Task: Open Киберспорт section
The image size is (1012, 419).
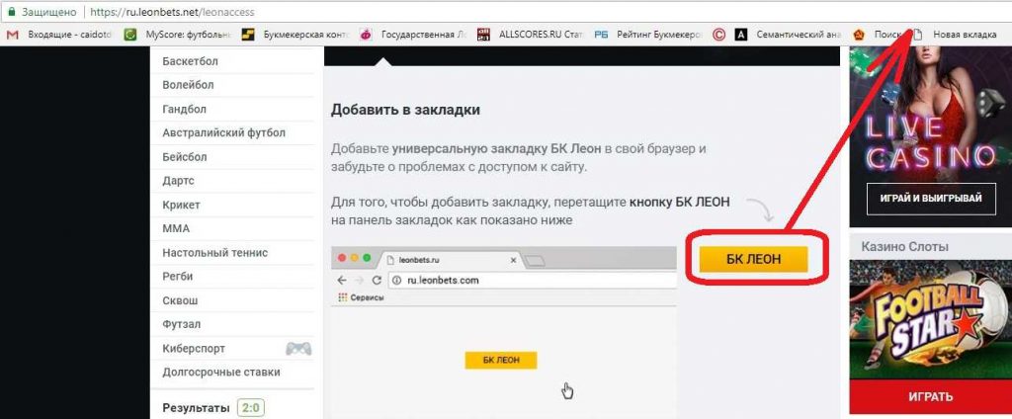Action: pos(194,349)
